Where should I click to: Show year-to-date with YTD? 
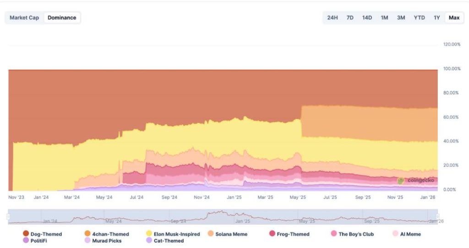[x=419, y=18]
